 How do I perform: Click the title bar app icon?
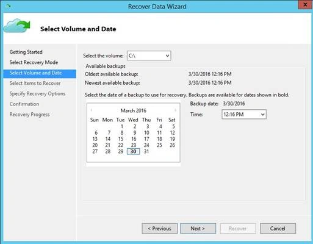(x=8, y=6)
